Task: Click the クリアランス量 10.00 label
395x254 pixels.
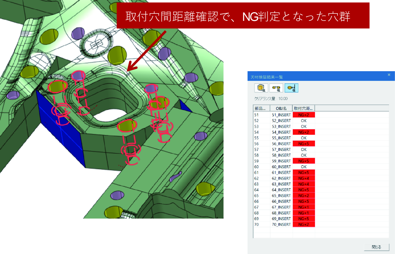Action: (x=271, y=99)
